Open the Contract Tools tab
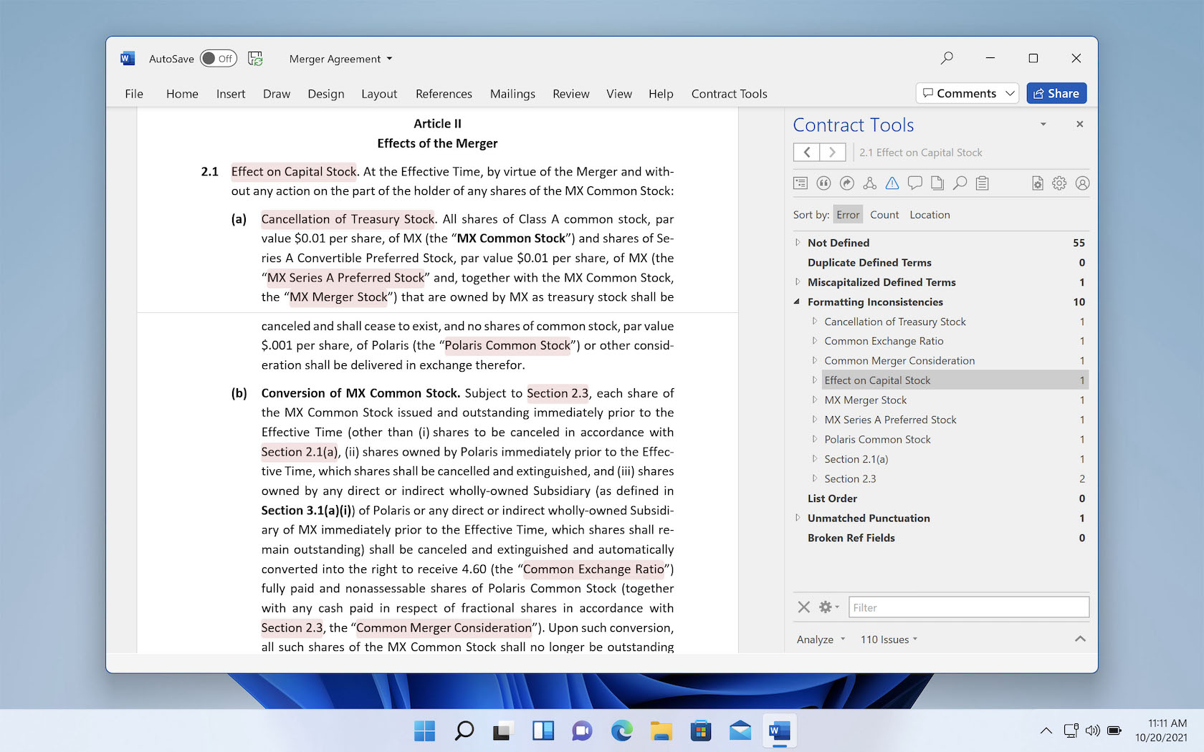Viewport: 1204px width, 752px height. pos(729,94)
